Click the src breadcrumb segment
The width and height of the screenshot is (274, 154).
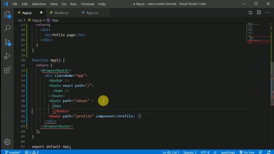20,20
